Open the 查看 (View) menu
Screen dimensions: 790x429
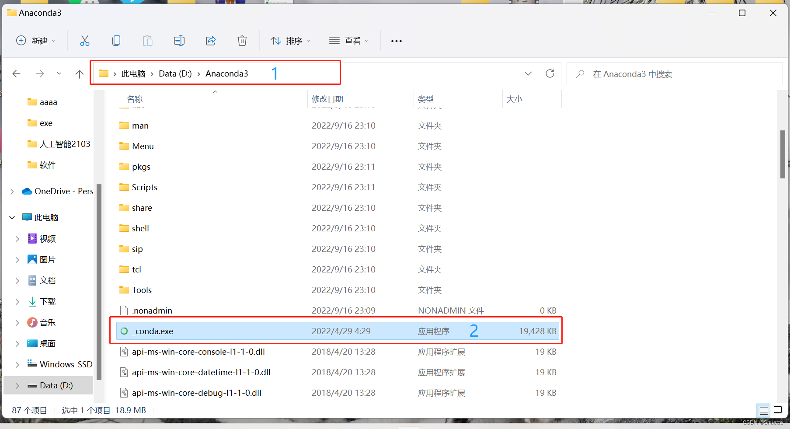[x=349, y=41]
